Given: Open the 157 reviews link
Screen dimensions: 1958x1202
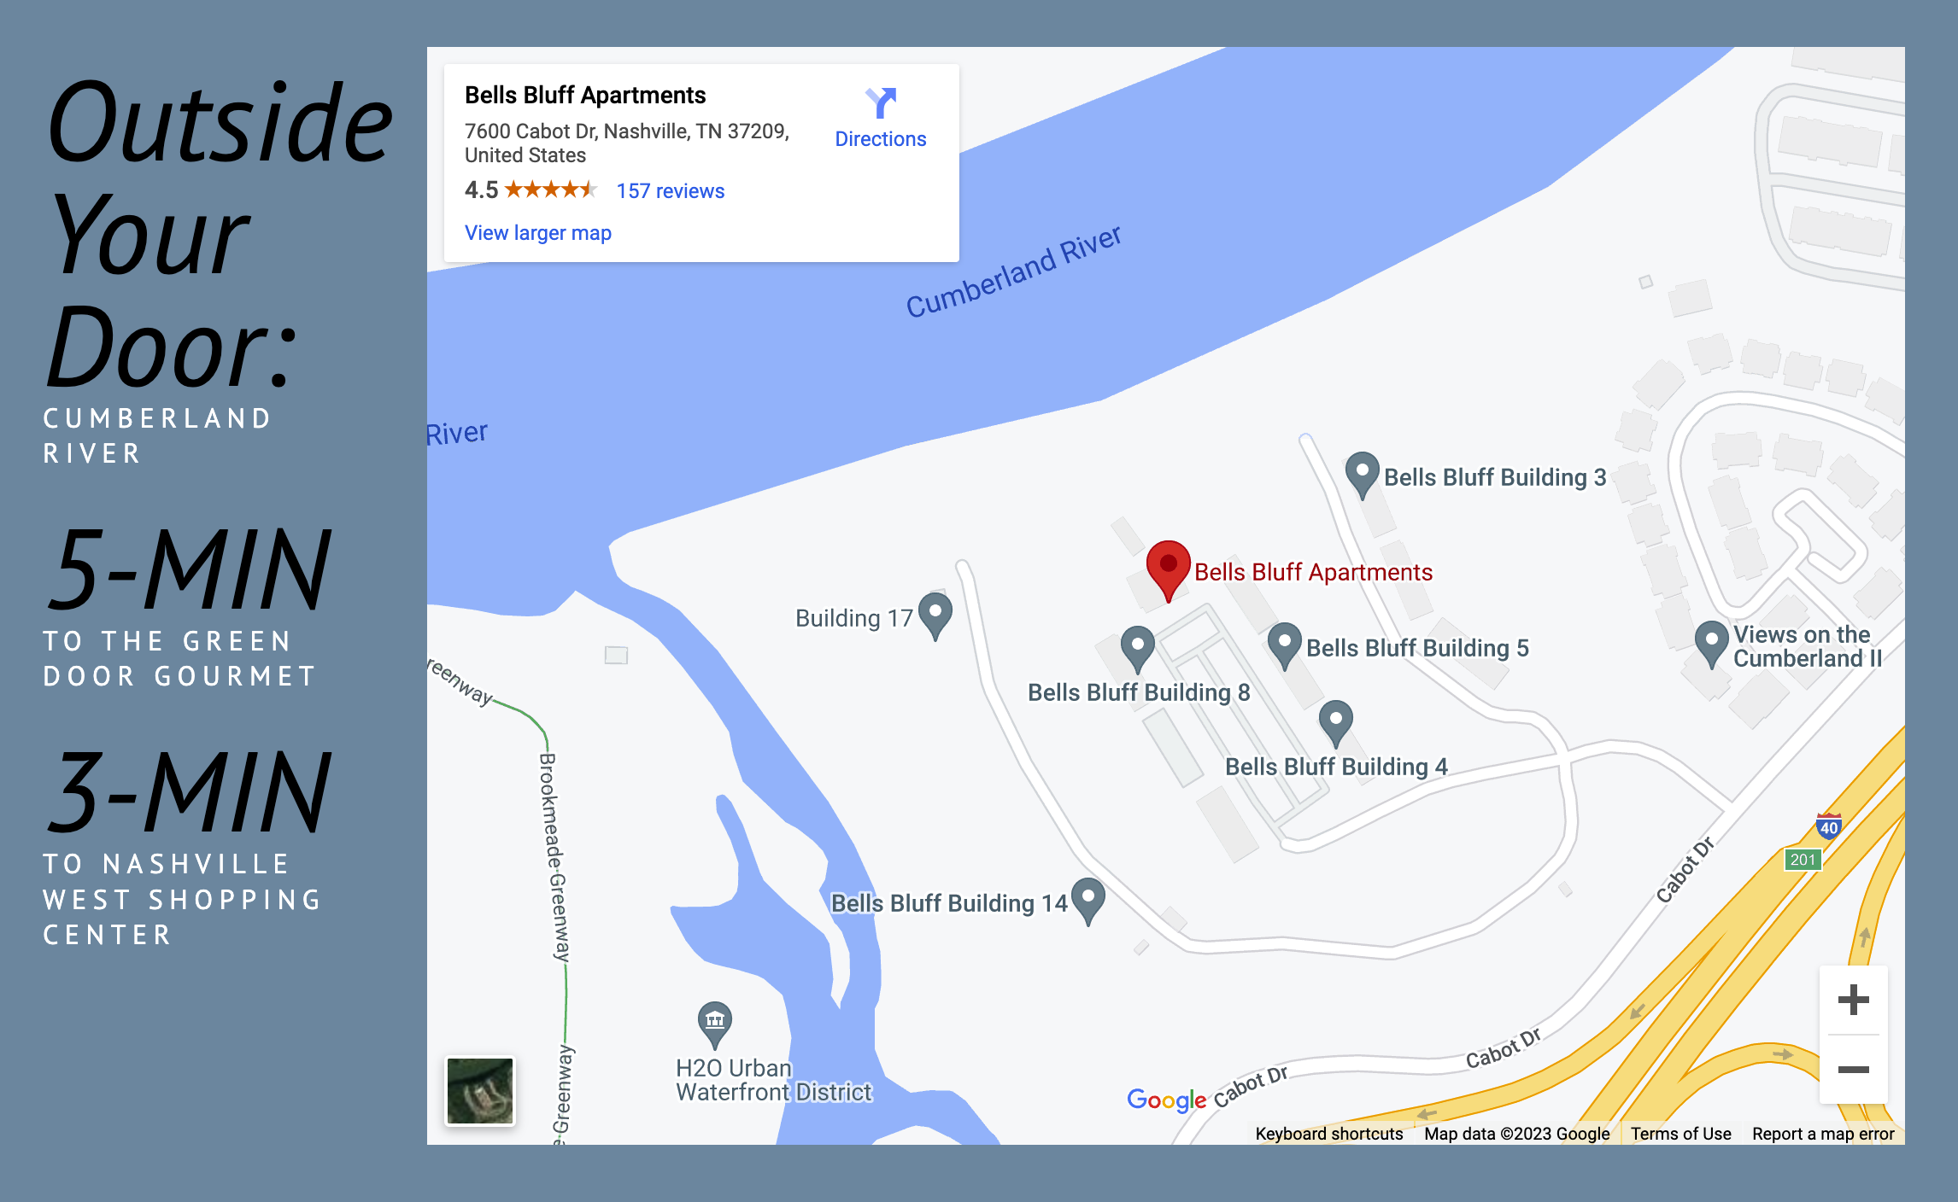Looking at the screenshot, I should (671, 191).
